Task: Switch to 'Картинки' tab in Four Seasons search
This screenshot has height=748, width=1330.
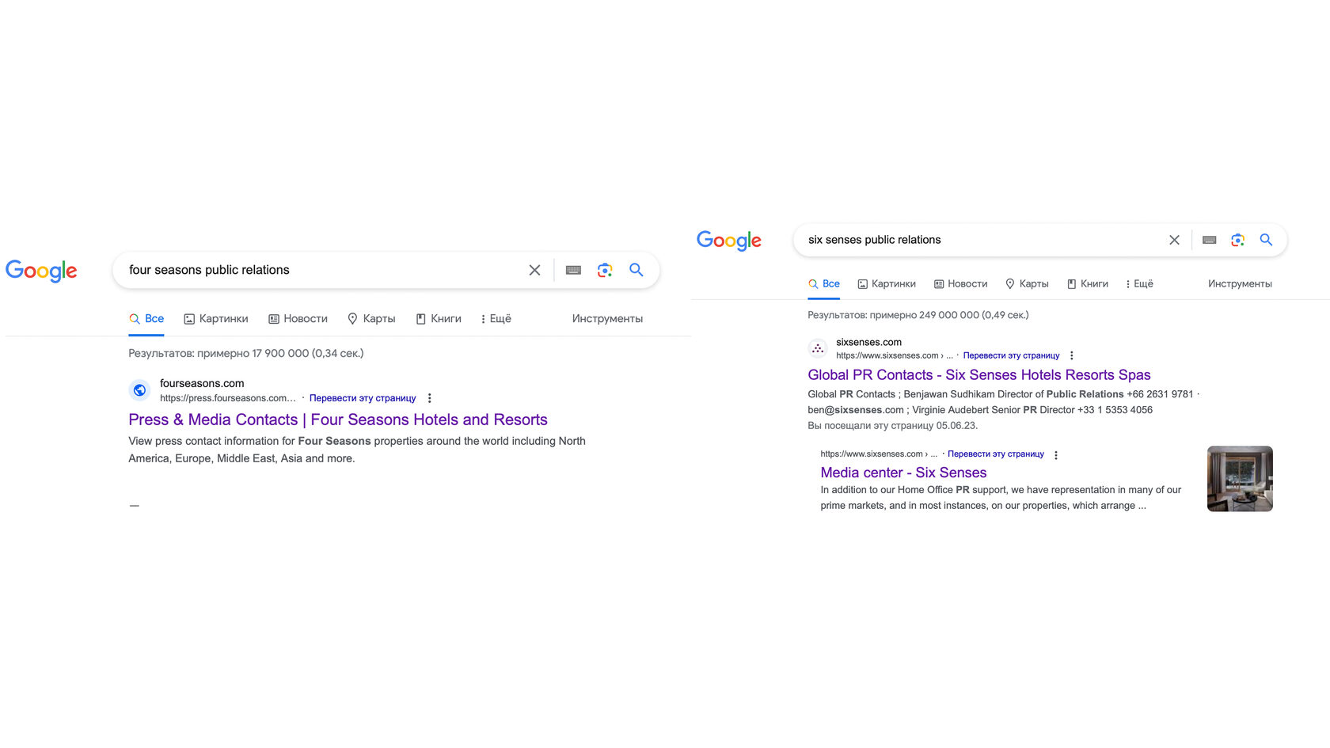Action: click(x=216, y=319)
